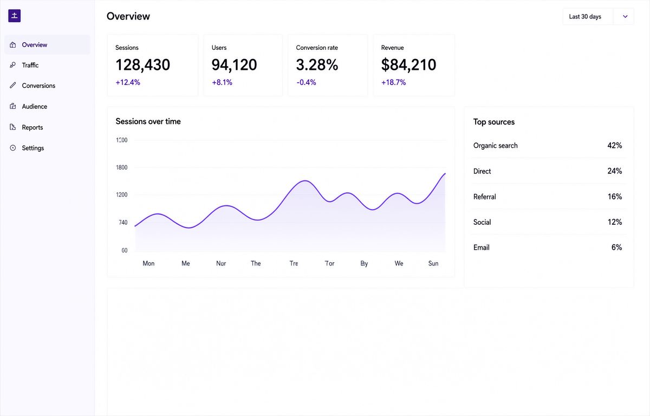Click the We label on chart axis
Screen dimensions: 650x416
399,263
